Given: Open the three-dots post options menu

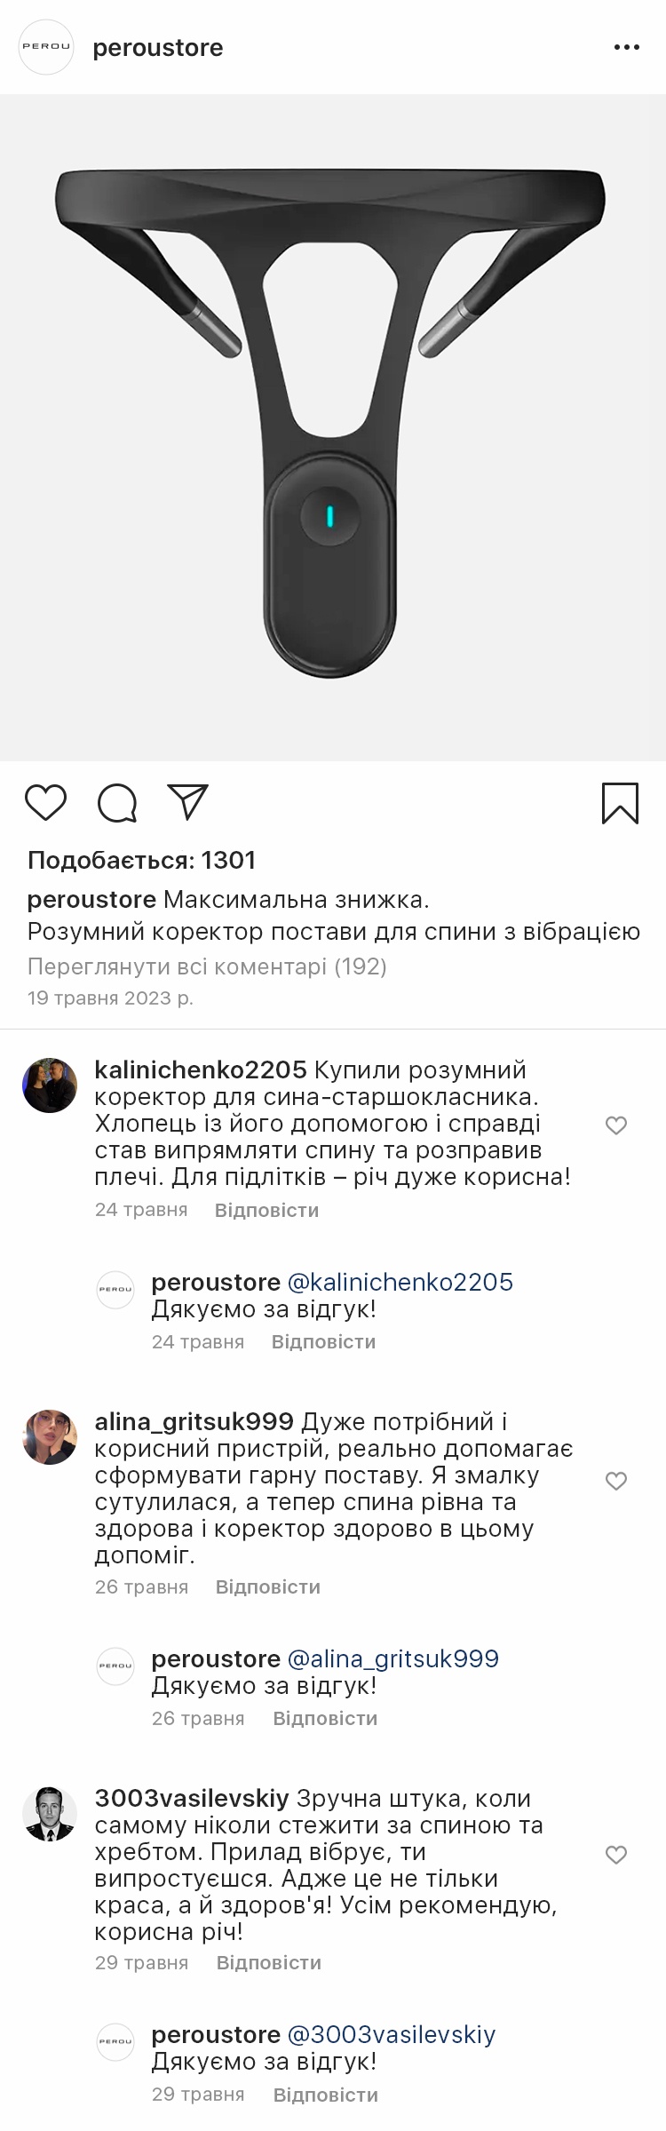Looking at the screenshot, I should (x=626, y=48).
